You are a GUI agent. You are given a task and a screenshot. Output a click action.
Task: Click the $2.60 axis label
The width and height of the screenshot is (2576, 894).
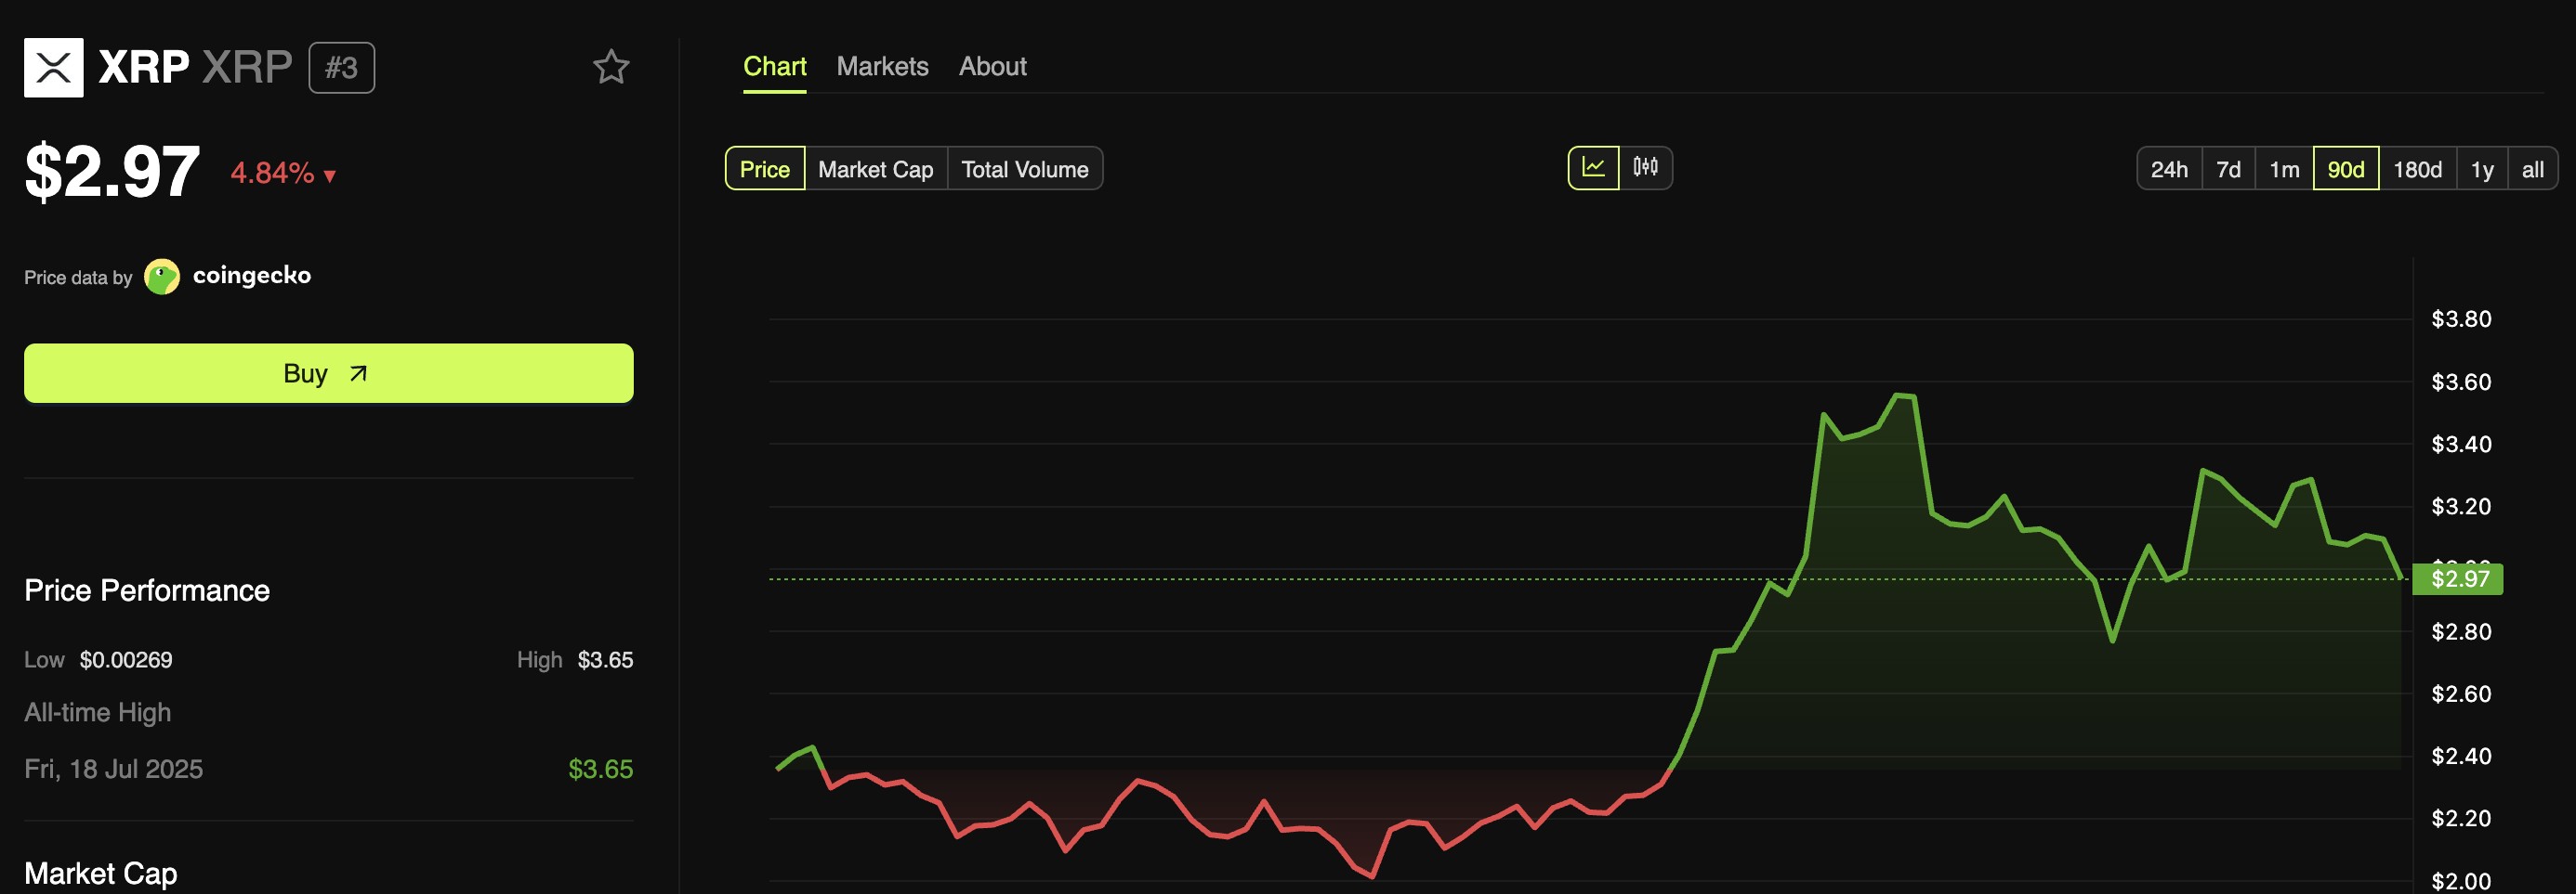(2461, 693)
